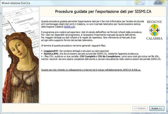Click the Regione Calabria emblem logo
The width and height of the screenshot is (168, 114).
point(154,30)
